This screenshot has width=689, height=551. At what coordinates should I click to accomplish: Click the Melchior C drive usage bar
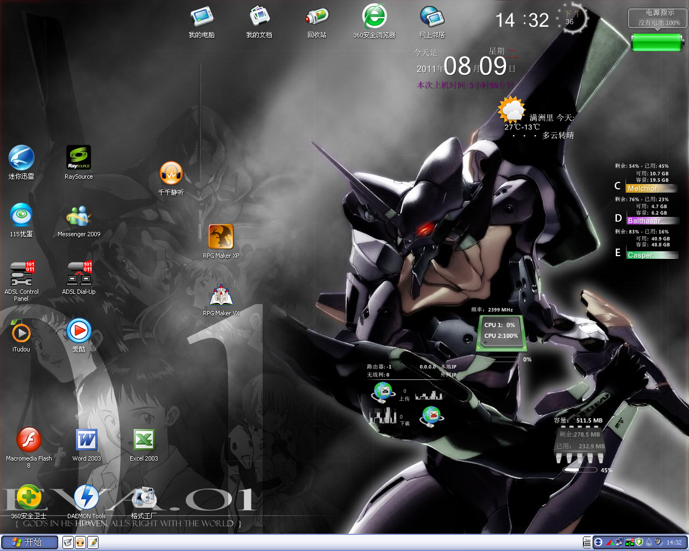pos(651,188)
